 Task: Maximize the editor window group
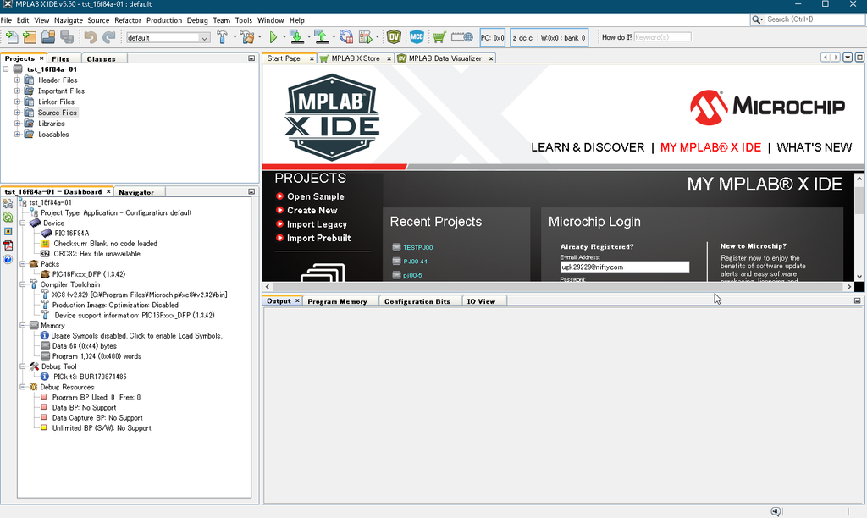click(859, 58)
